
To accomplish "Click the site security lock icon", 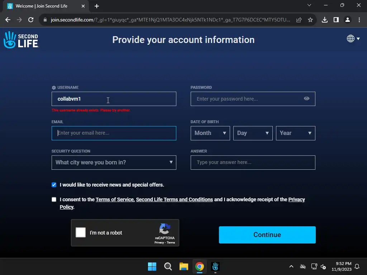I will (x=45, y=20).
